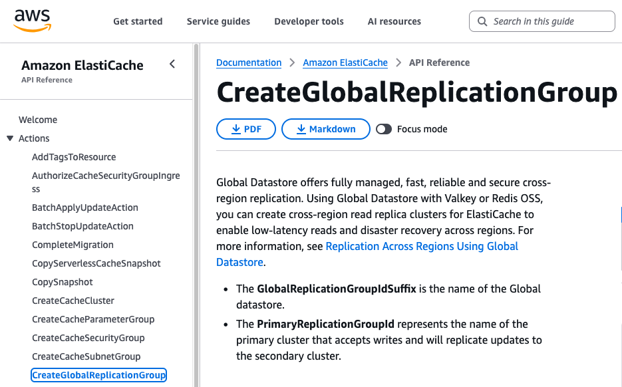622x387 pixels.
Task: Open the Service guides menu
Action: pos(218,21)
